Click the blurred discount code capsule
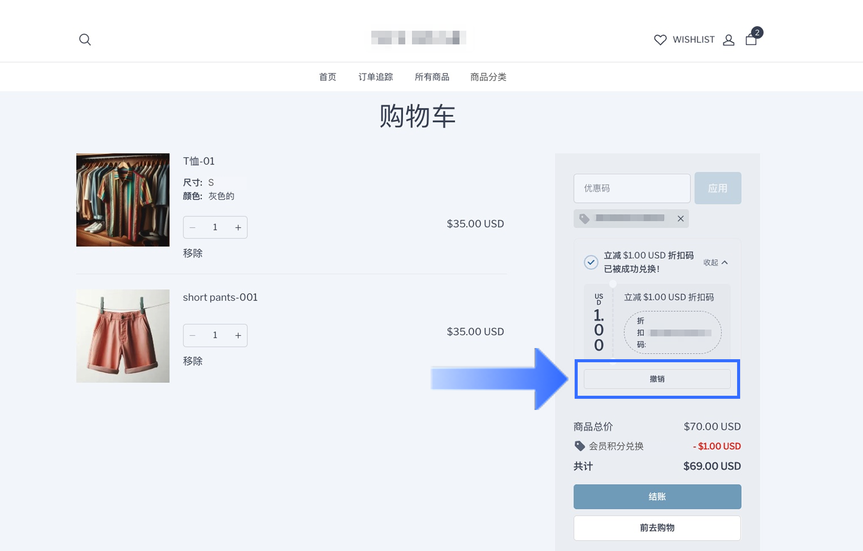Screen dimensions: 863x551 (673, 332)
